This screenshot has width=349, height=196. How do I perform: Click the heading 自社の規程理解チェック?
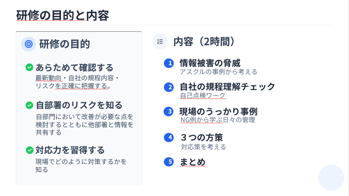[x=227, y=87]
